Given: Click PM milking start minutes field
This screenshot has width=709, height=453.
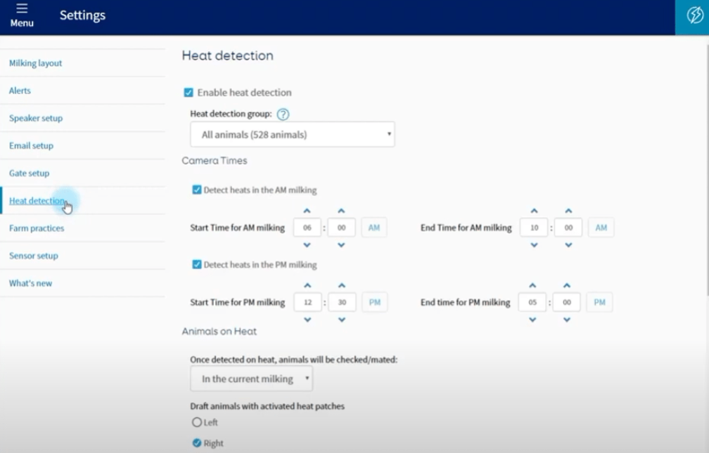Looking at the screenshot, I should (342, 302).
